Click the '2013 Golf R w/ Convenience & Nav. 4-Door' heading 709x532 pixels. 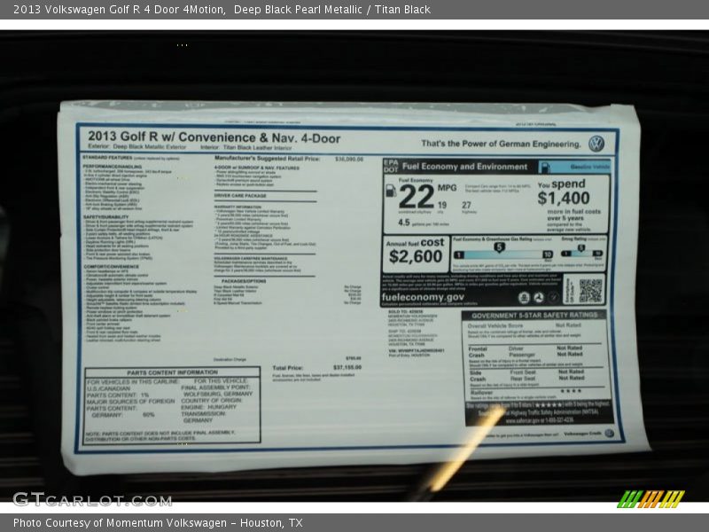(x=214, y=137)
